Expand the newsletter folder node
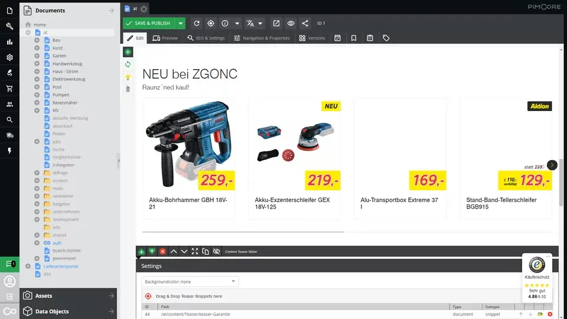The width and height of the screenshot is (567, 319). pyautogui.click(x=37, y=196)
